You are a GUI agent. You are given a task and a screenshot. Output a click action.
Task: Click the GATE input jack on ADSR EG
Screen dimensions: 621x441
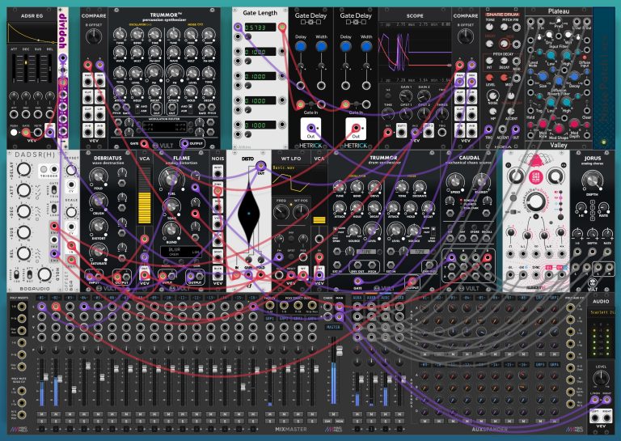(x=26, y=132)
